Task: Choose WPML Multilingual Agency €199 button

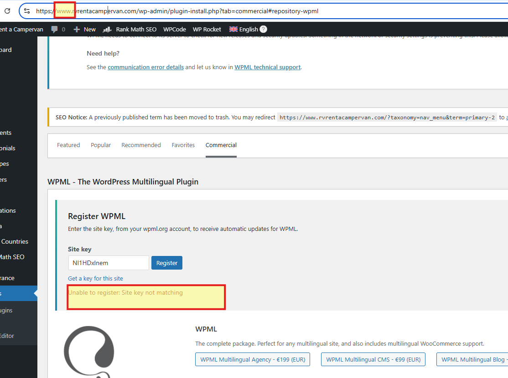Action: [x=253, y=359]
